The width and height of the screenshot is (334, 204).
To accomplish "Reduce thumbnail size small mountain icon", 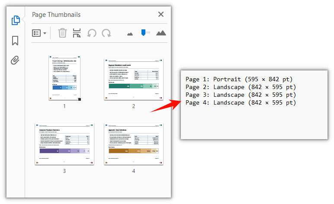I will pyautogui.click(x=130, y=34).
